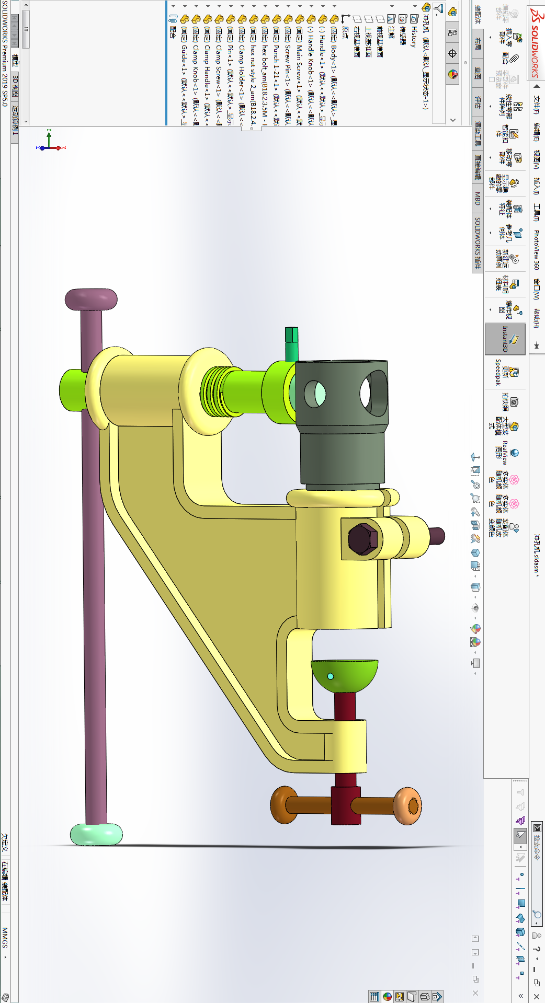Expand the History node in feature tree
The width and height of the screenshot is (545, 1003).
(415, 7)
